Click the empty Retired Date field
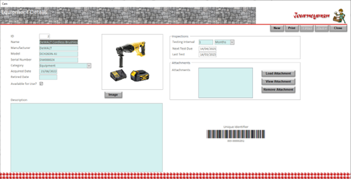This screenshot has width=351, height=179. (48, 77)
